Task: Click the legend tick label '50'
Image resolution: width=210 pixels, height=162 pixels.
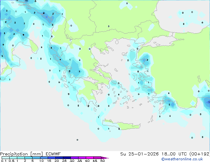Action: click(103, 161)
